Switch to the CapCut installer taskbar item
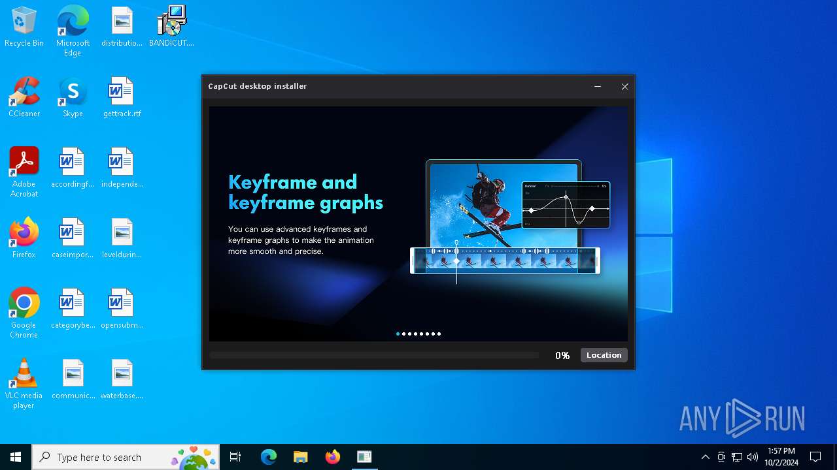The width and height of the screenshot is (837, 470). click(364, 457)
